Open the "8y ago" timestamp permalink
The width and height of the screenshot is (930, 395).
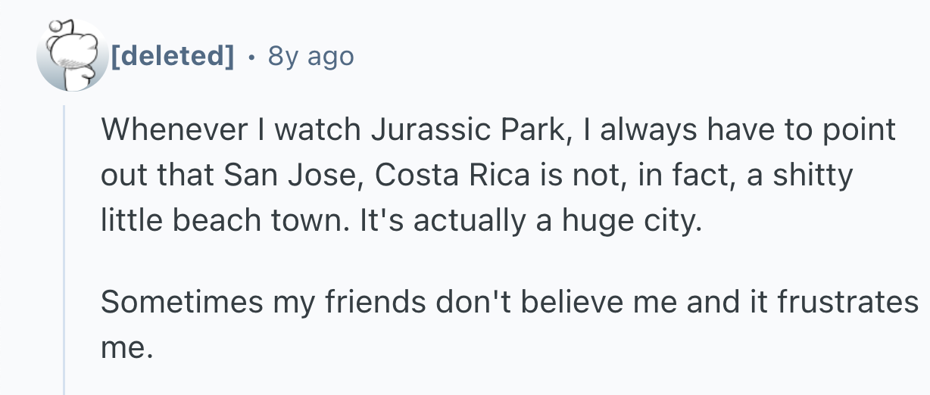coord(311,55)
